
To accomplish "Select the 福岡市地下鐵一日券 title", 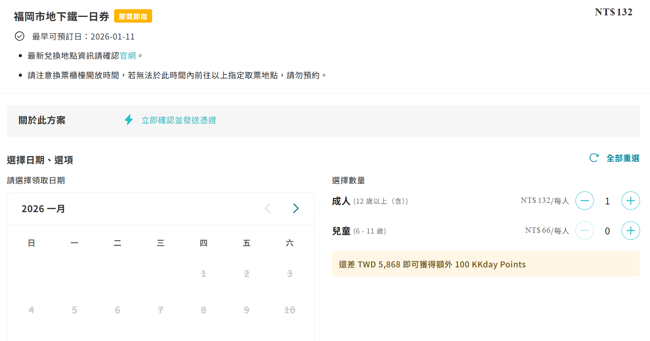I will tap(61, 16).
